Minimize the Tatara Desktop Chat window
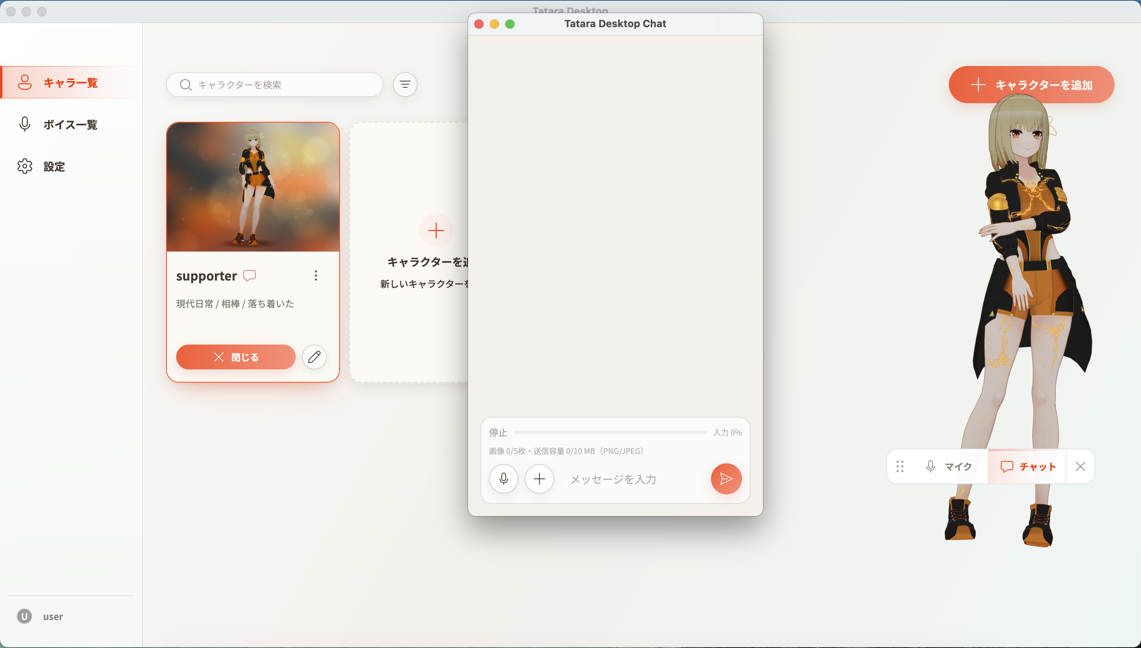This screenshot has height=648, width=1141. [x=494, y=24]
